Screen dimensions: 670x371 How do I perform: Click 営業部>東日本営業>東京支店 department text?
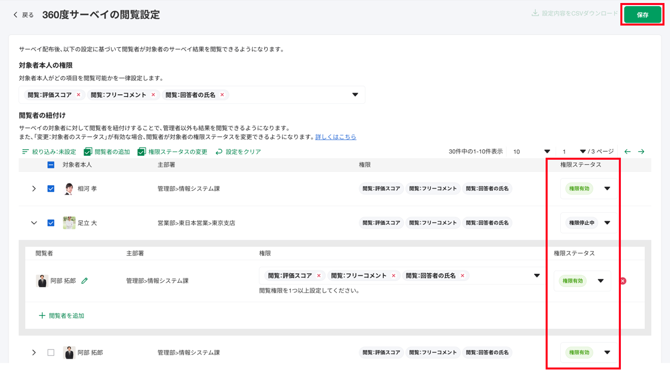[196, 223]
